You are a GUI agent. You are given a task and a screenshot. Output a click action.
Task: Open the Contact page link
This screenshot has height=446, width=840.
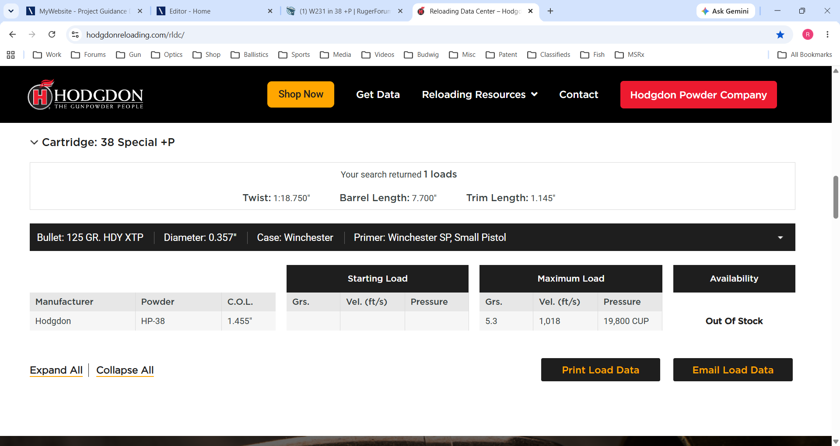coord(578,94)
